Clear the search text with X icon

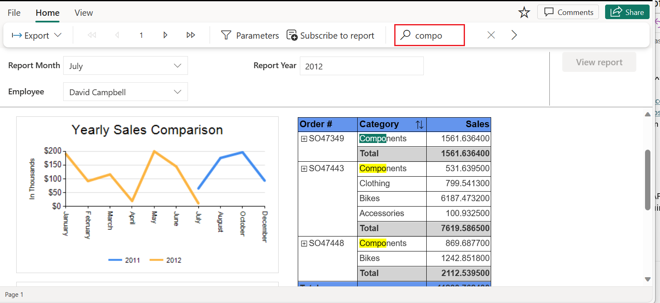[491, 35]
